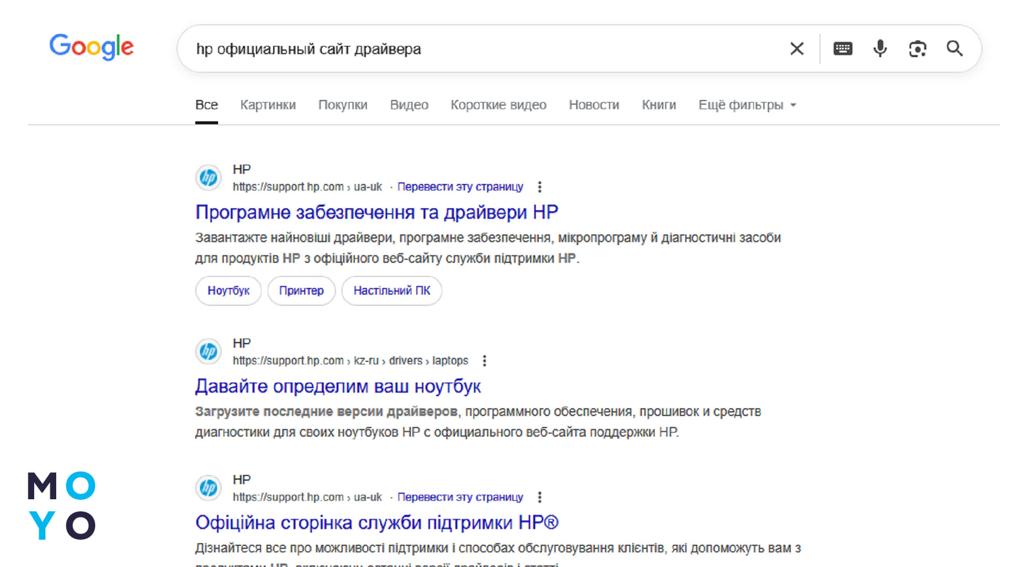Open the result Програмне забезпечення та драйвери HP
This screenshot has height=567, width=1009.
[x=376, y=212]
